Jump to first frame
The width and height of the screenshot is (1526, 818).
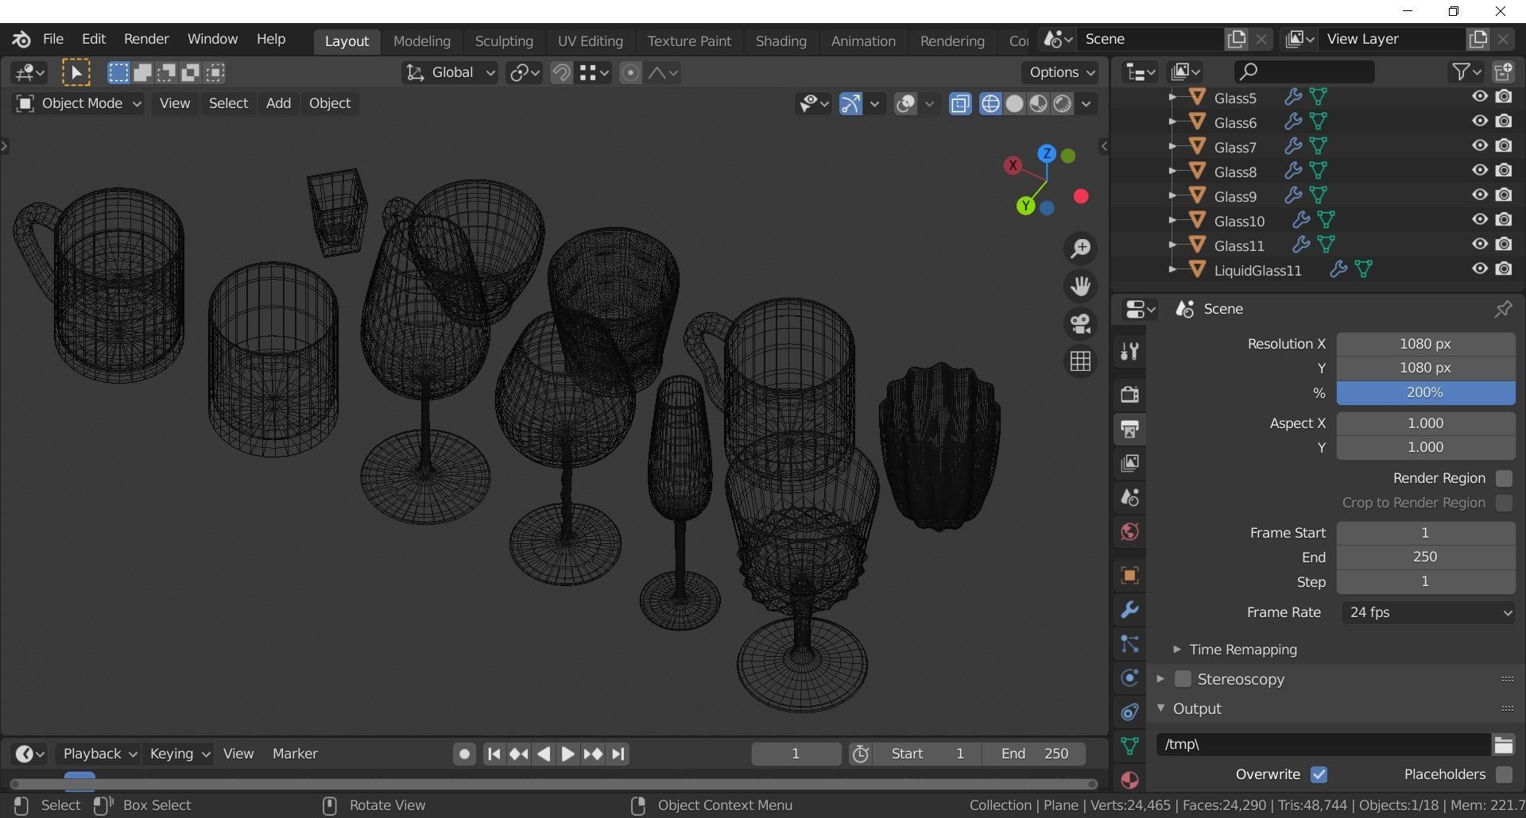pyautogui.click(x=494, y=754)
